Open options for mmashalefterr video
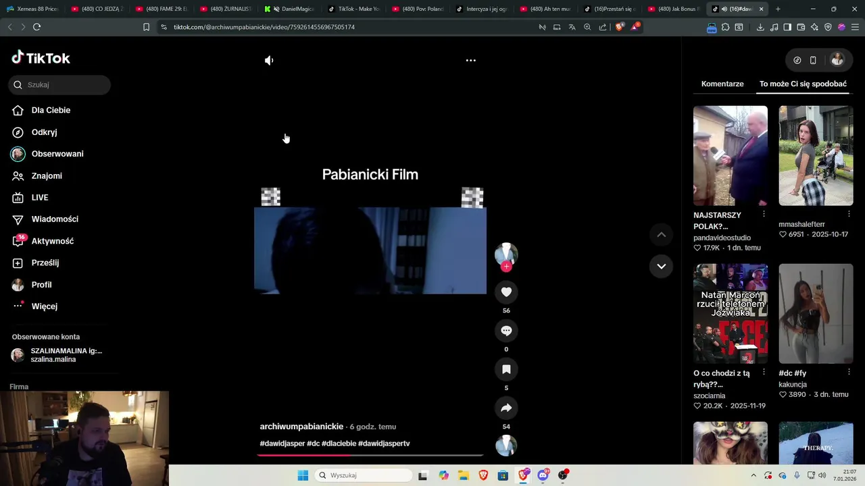The height and width of the screenshot is (486, 865). tap(849, 214)
